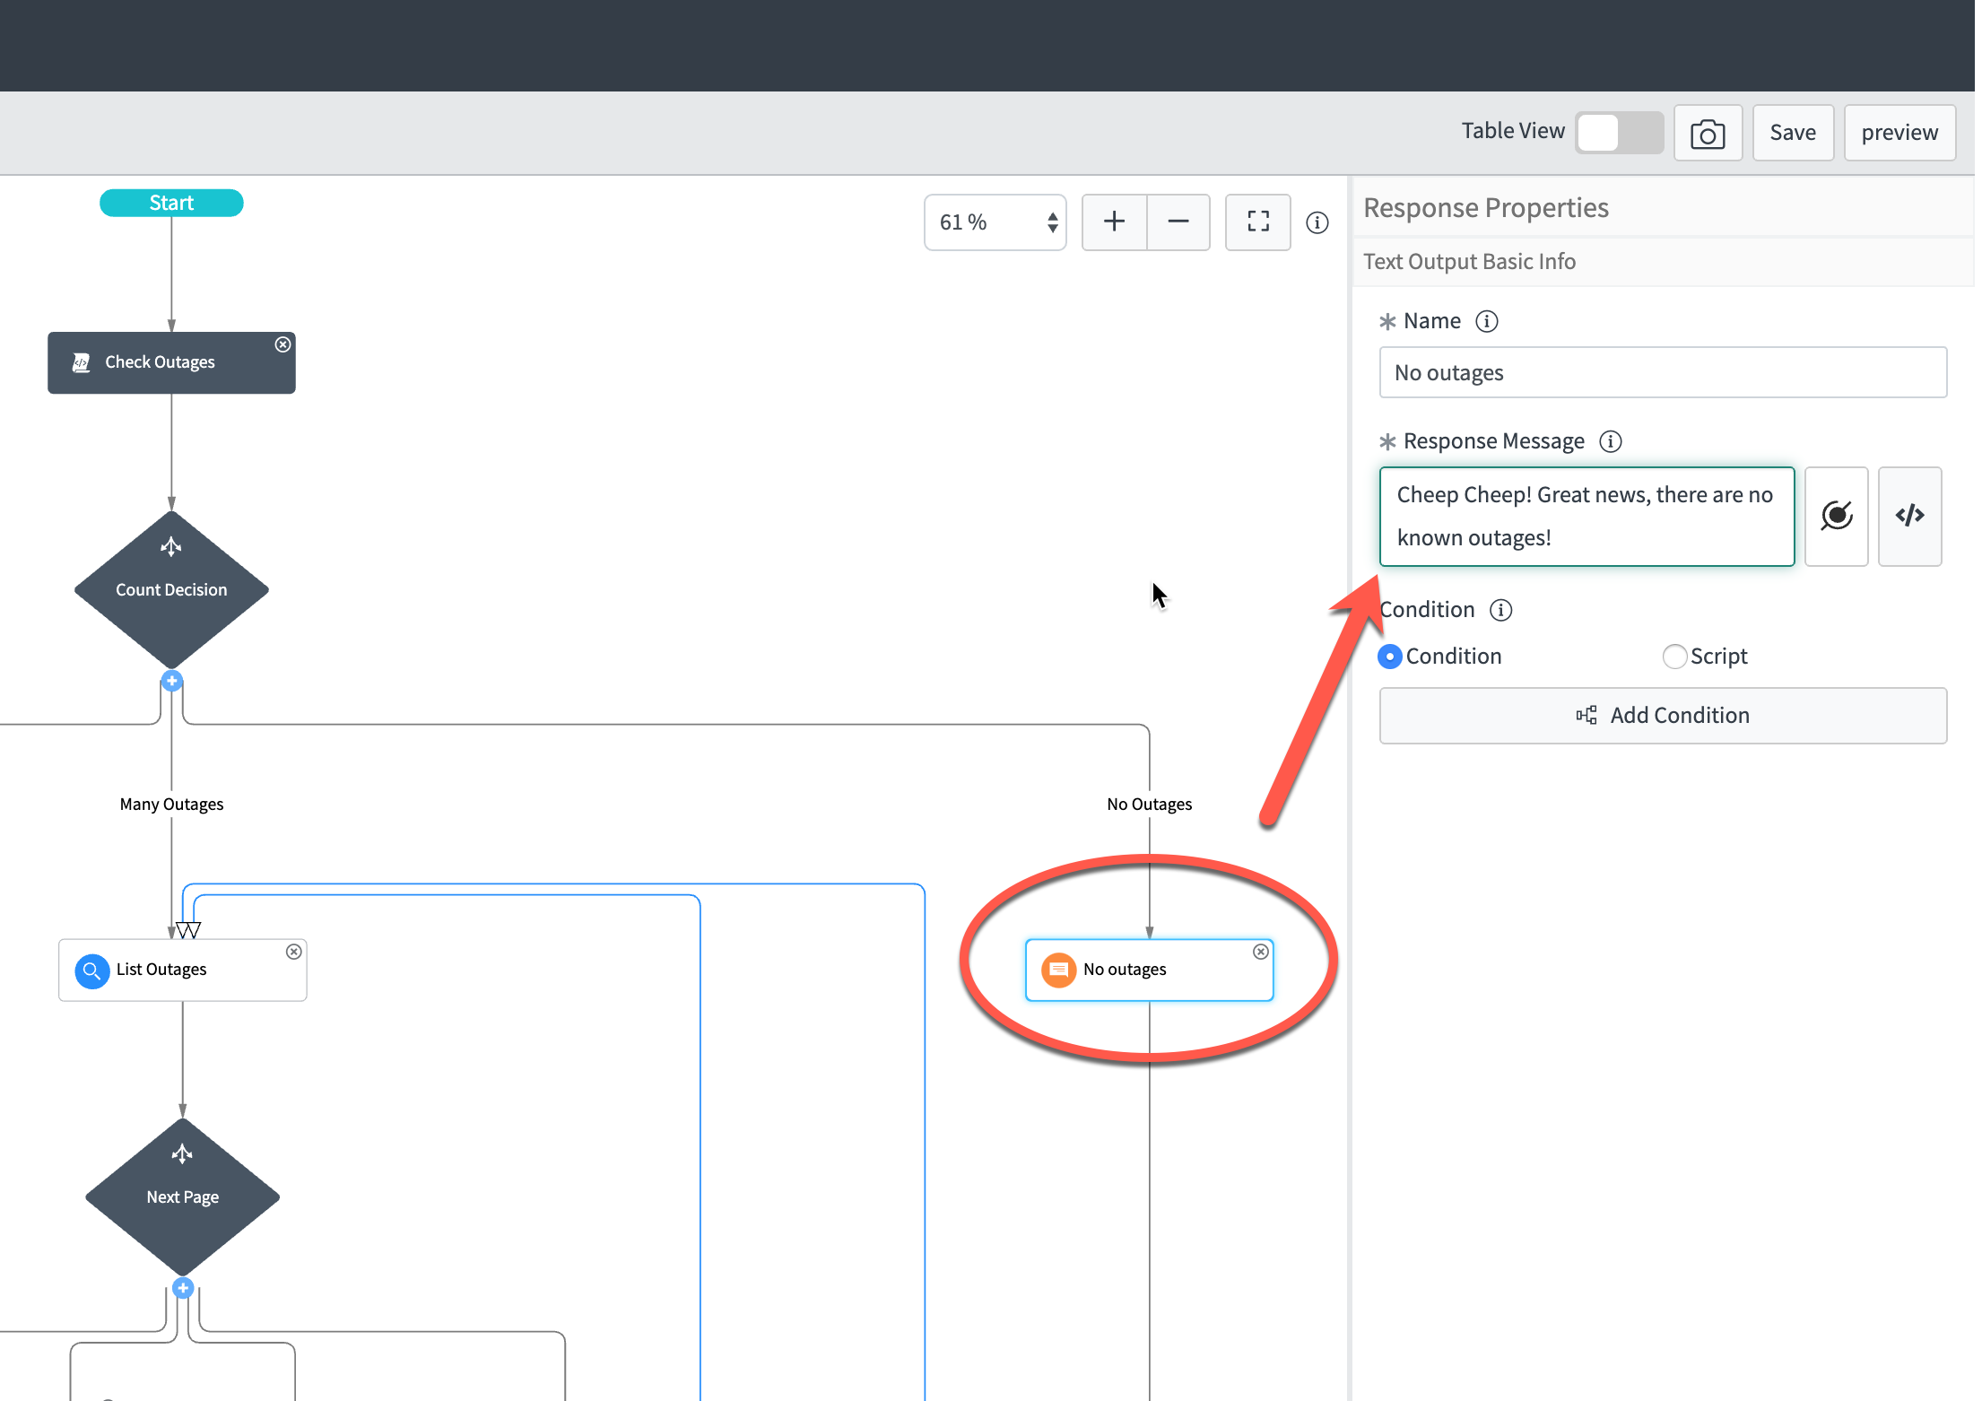The width and height of the screenshot is (1982, 1401).
Task: Zoom out with the minus button
Action: [x=1178, y=222]
